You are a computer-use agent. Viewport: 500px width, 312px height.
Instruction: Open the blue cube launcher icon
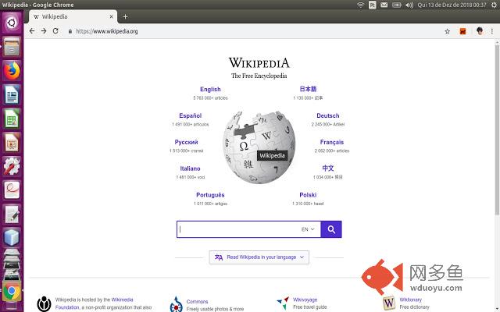(x=12, y=237)
